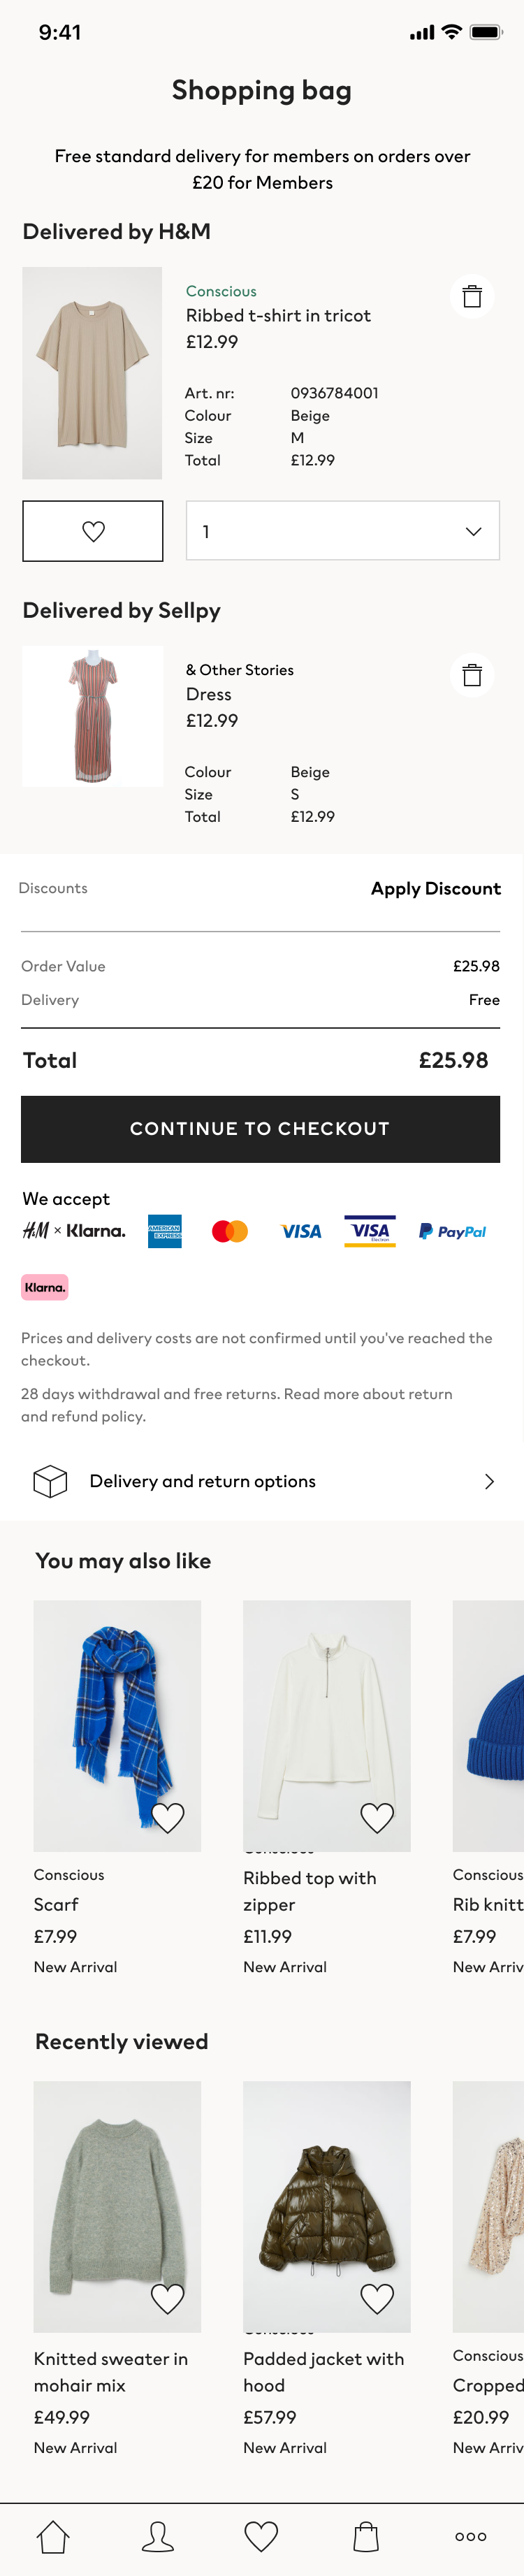Open the Ribbed top with zipper image
This screenshot has height=2576, width=524.
point(327,1726)
